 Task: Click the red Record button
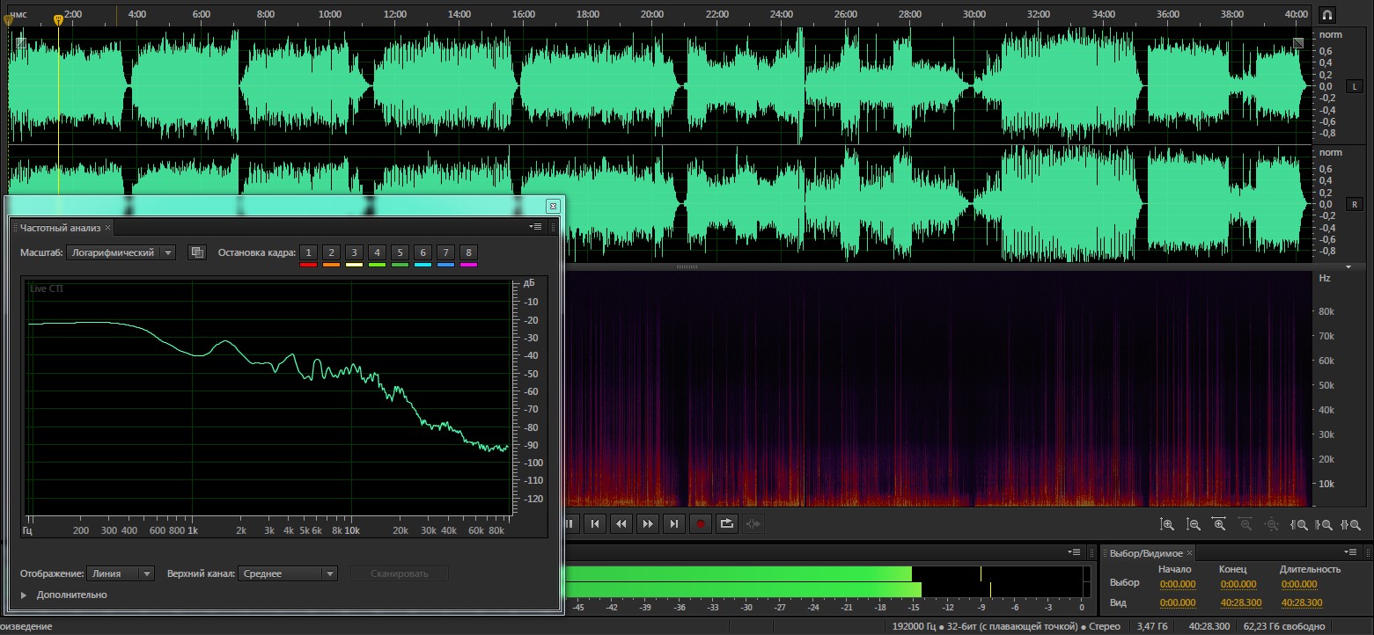pyautogui.click(x=701, y=523)
